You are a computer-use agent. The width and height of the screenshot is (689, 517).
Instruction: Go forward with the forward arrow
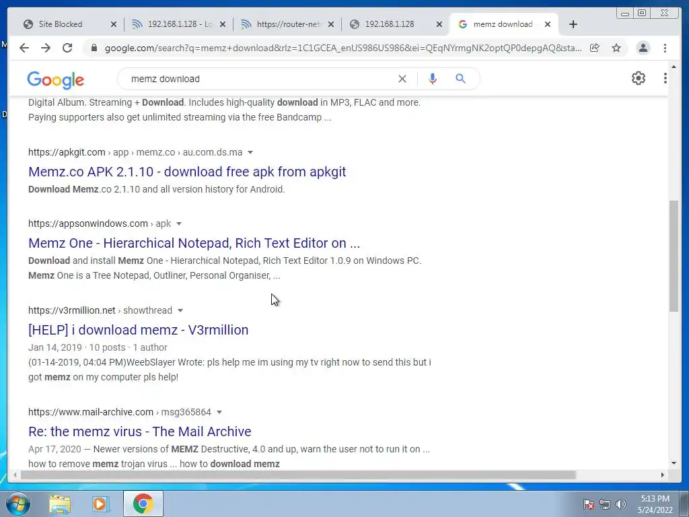click(x=46, y=48)
